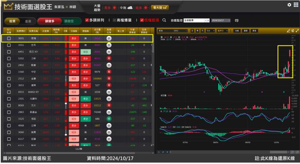The image size is (300, 164).
Task: Select stock code 2883 row text
Action: (x=21, y=112)
